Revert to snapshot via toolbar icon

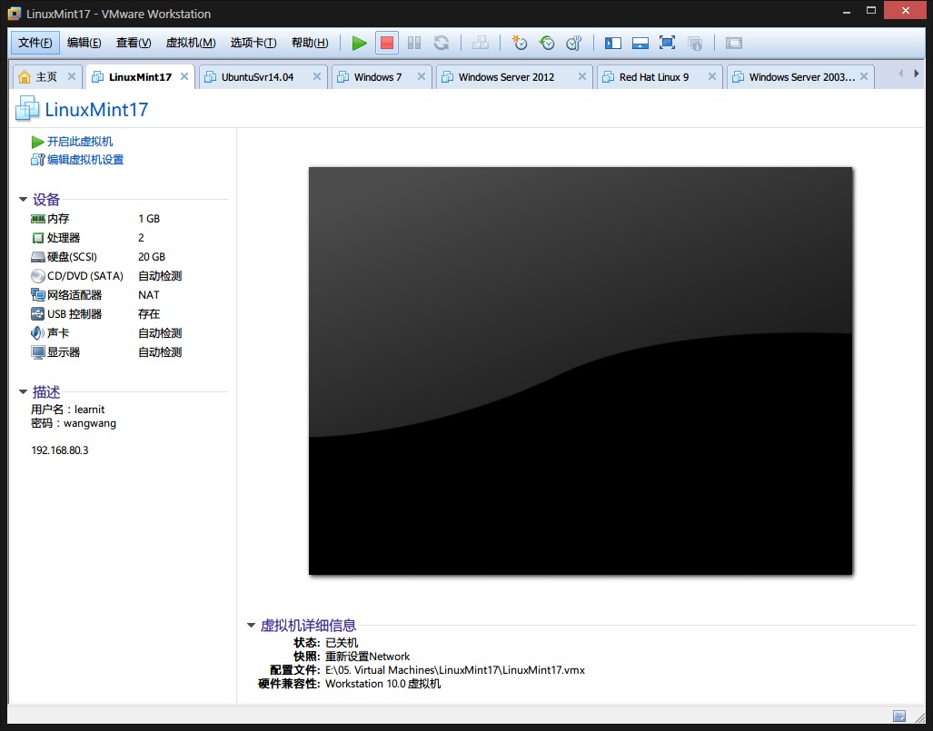point(547,43)
